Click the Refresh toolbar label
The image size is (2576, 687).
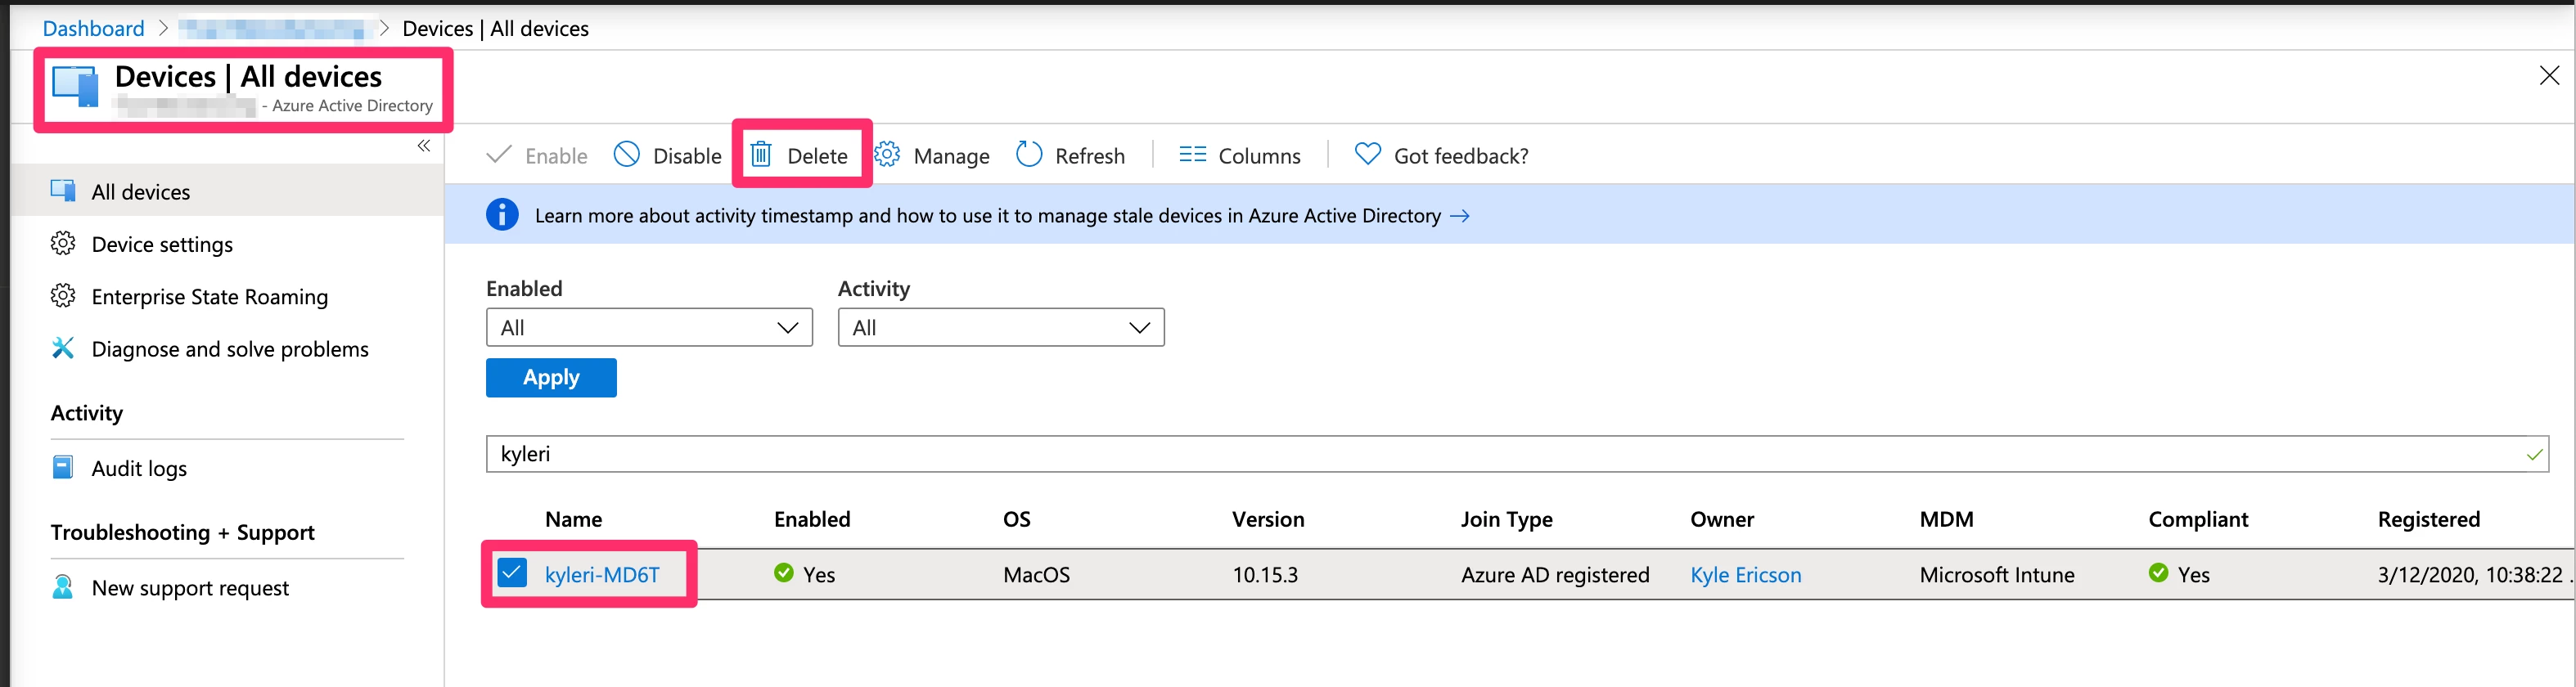[1090, 156]
